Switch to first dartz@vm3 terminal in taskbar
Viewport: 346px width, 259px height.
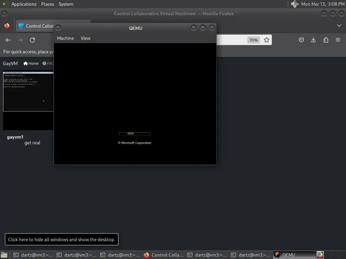(x=33, y=255)
